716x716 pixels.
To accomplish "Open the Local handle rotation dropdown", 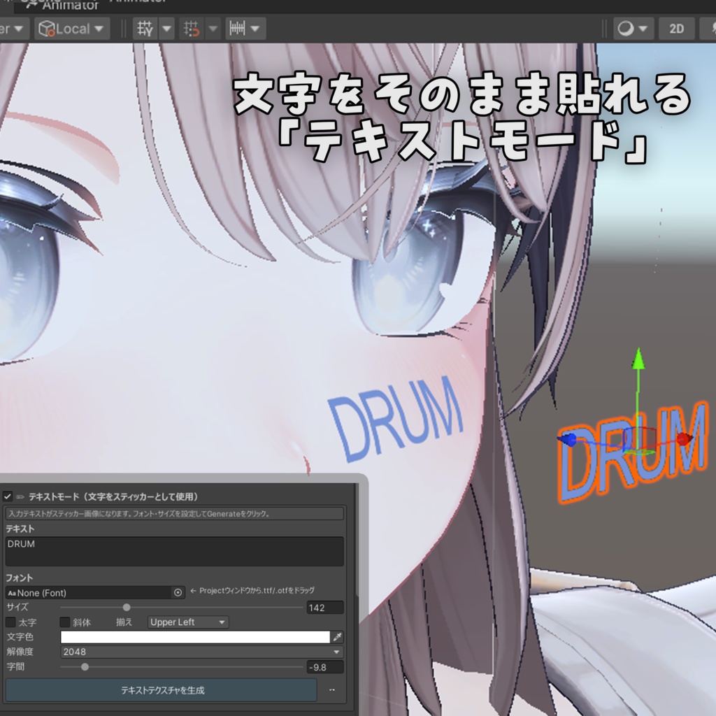I will tap(72, 29).
